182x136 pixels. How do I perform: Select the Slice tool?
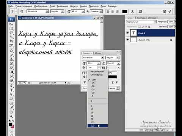(x=11, y=45)
